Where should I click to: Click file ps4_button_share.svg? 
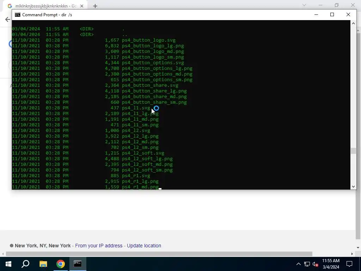[x=150, y=85]
